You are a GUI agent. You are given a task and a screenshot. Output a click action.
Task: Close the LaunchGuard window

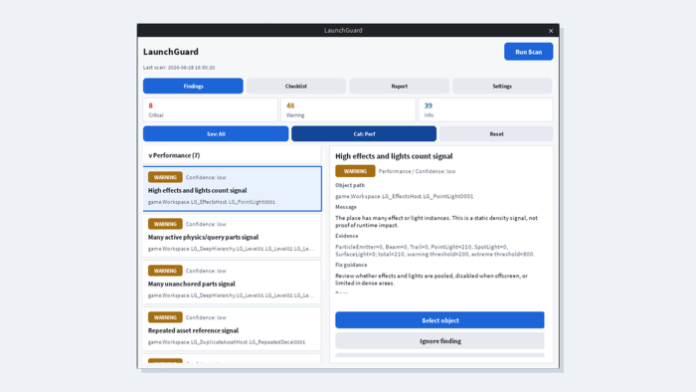click(x=551, y=31)
